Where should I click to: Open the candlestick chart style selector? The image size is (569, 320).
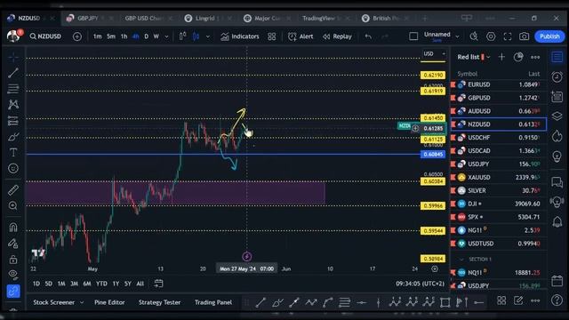coord(196,36)
